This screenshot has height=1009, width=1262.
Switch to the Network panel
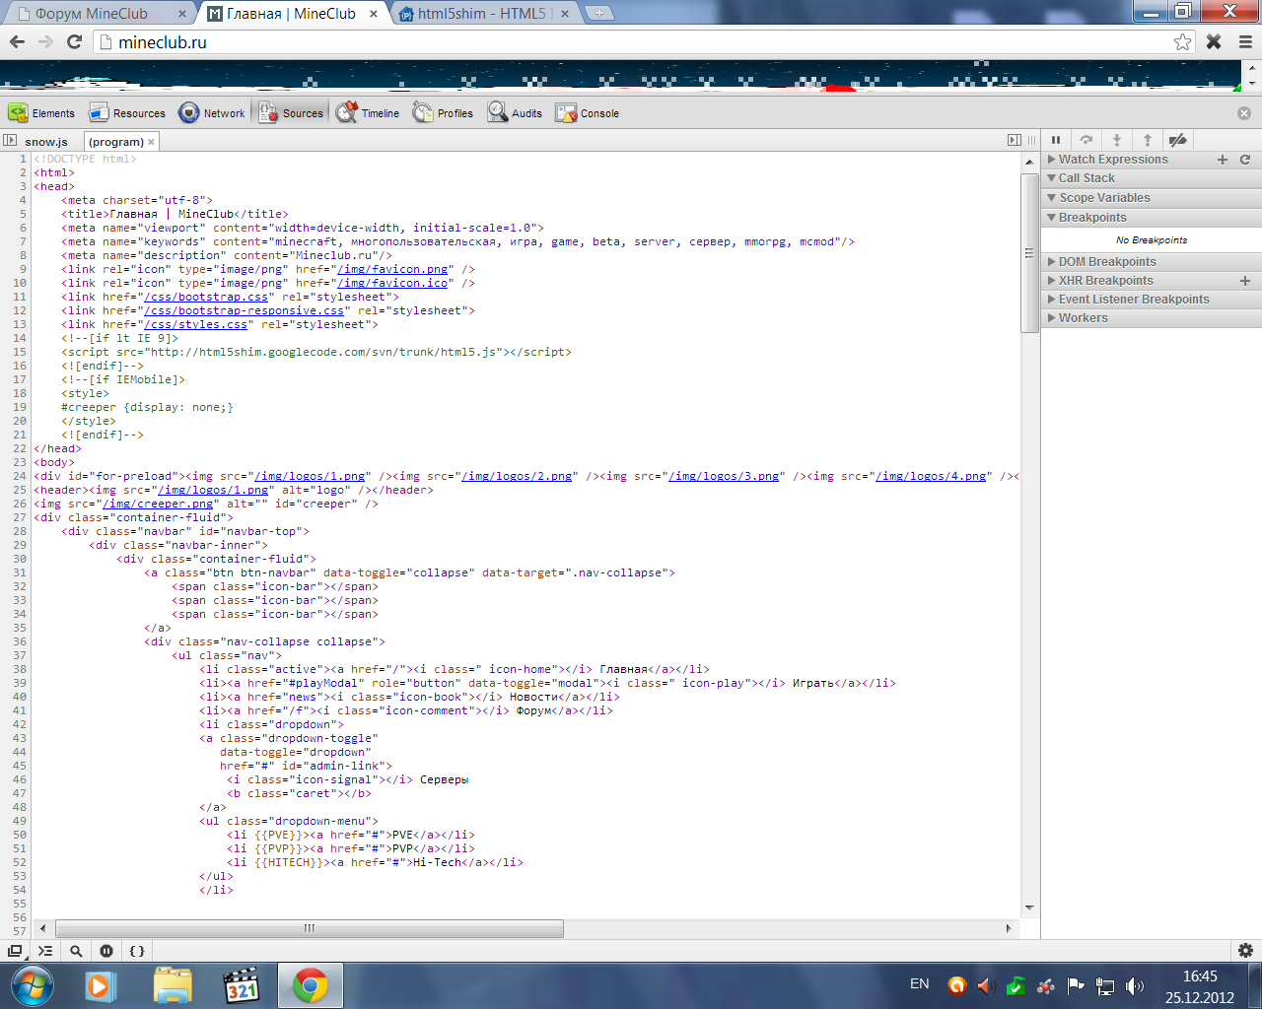[212, 113]
